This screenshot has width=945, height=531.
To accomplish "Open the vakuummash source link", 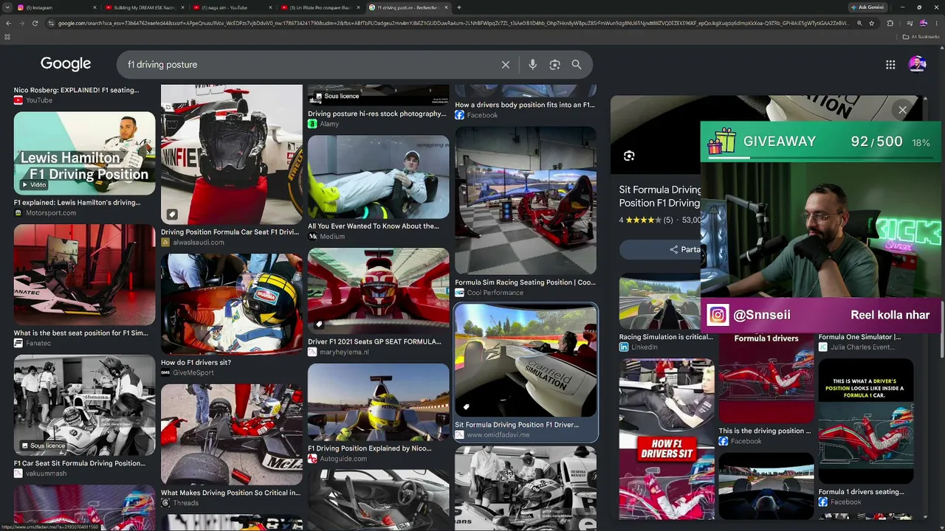I will (46, 473).
